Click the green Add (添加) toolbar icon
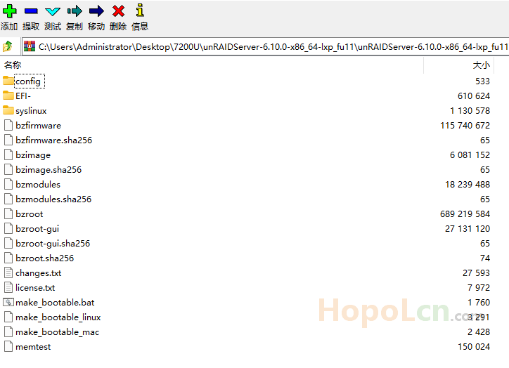 (9, 11)
